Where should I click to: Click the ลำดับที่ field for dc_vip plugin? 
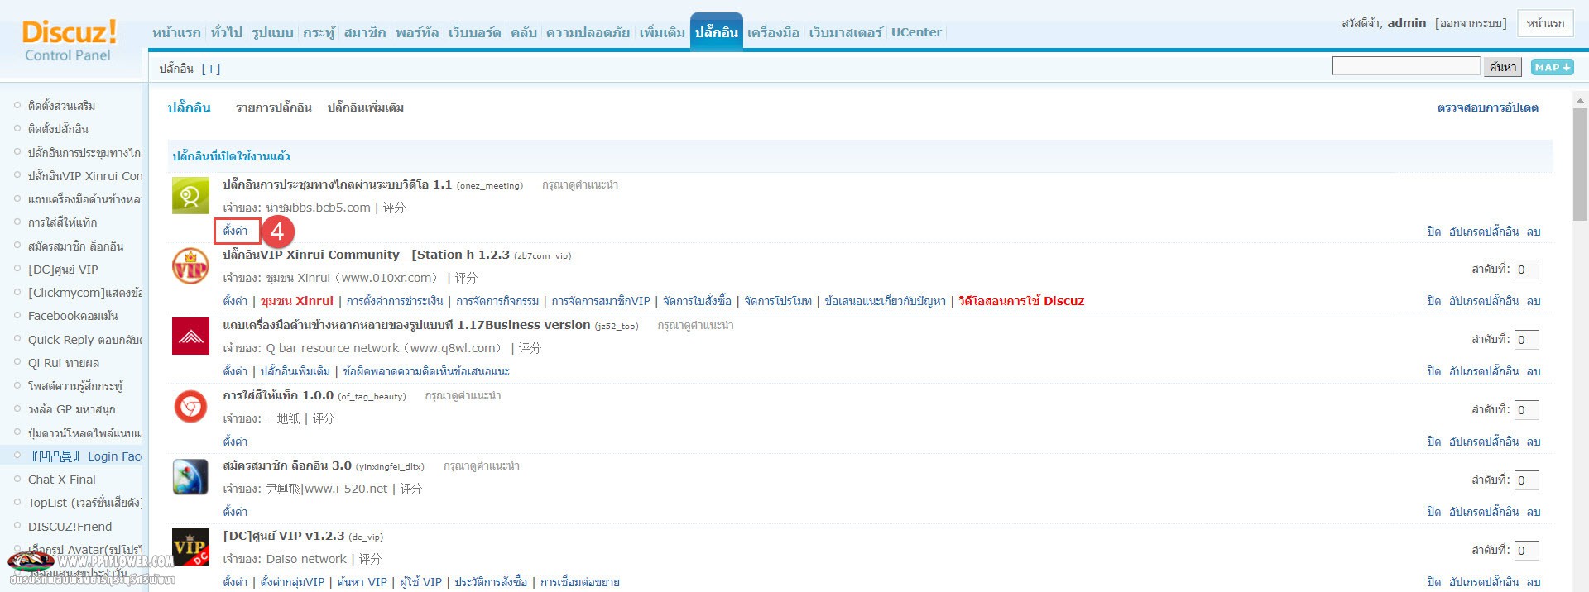1526,551
